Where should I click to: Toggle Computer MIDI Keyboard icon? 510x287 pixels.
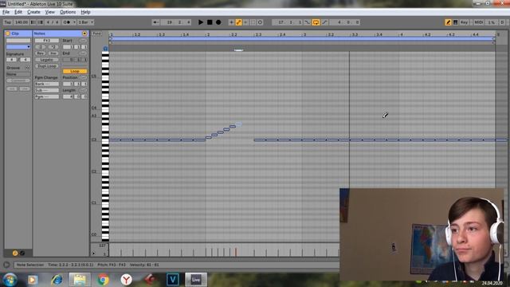tap(455, 22)
